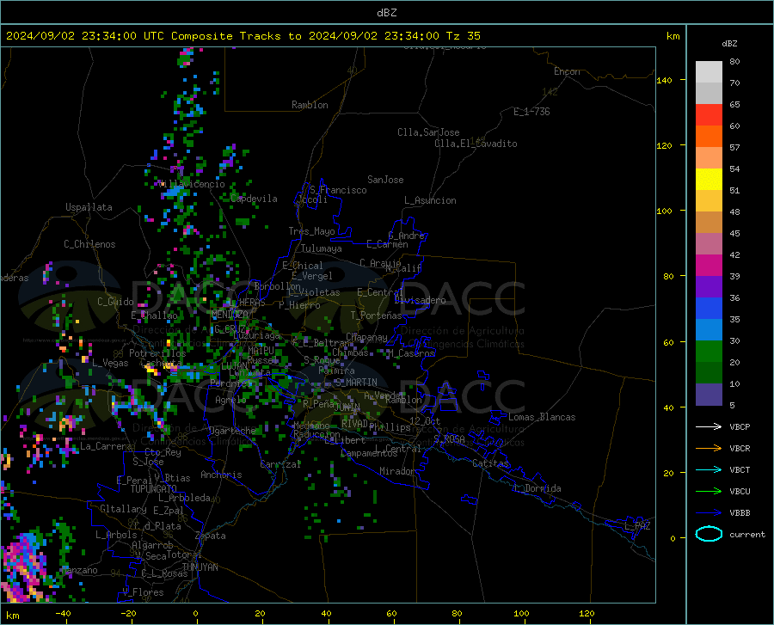Click the 'current' legend label
This screenshot has height=625, width=774.
[x=747, y=534]
